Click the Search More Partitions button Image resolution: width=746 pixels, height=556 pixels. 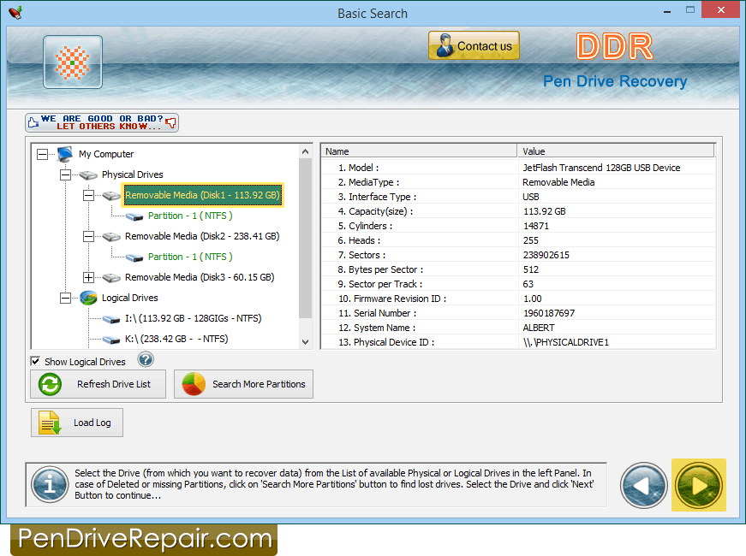(243, 384)
